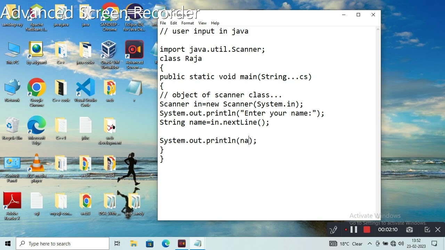This screenshot has width=445, height=250.
Task: Open the recorder's pen annotation tool
Action: [333, 230]
